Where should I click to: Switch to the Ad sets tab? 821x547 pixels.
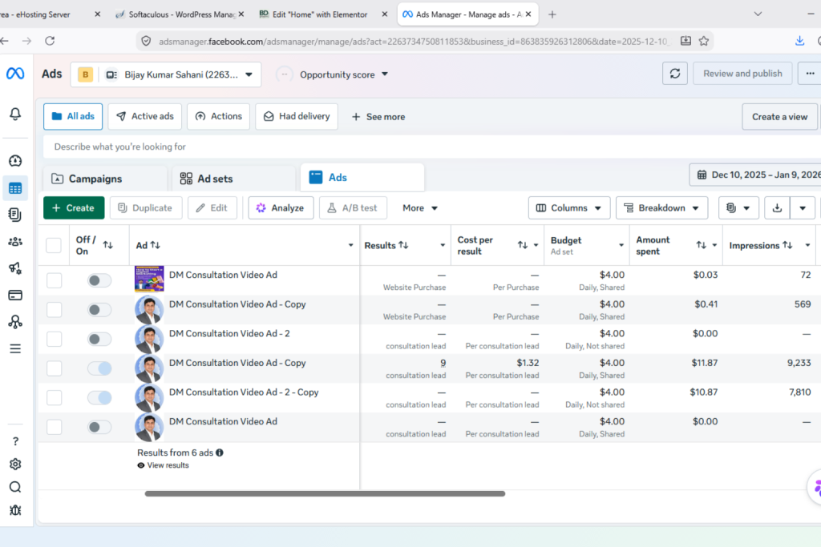tap(234, 179)
